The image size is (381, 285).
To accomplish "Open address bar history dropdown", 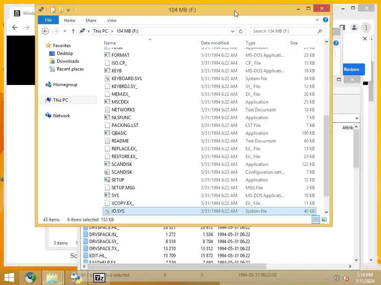I will tap(233, 31).
